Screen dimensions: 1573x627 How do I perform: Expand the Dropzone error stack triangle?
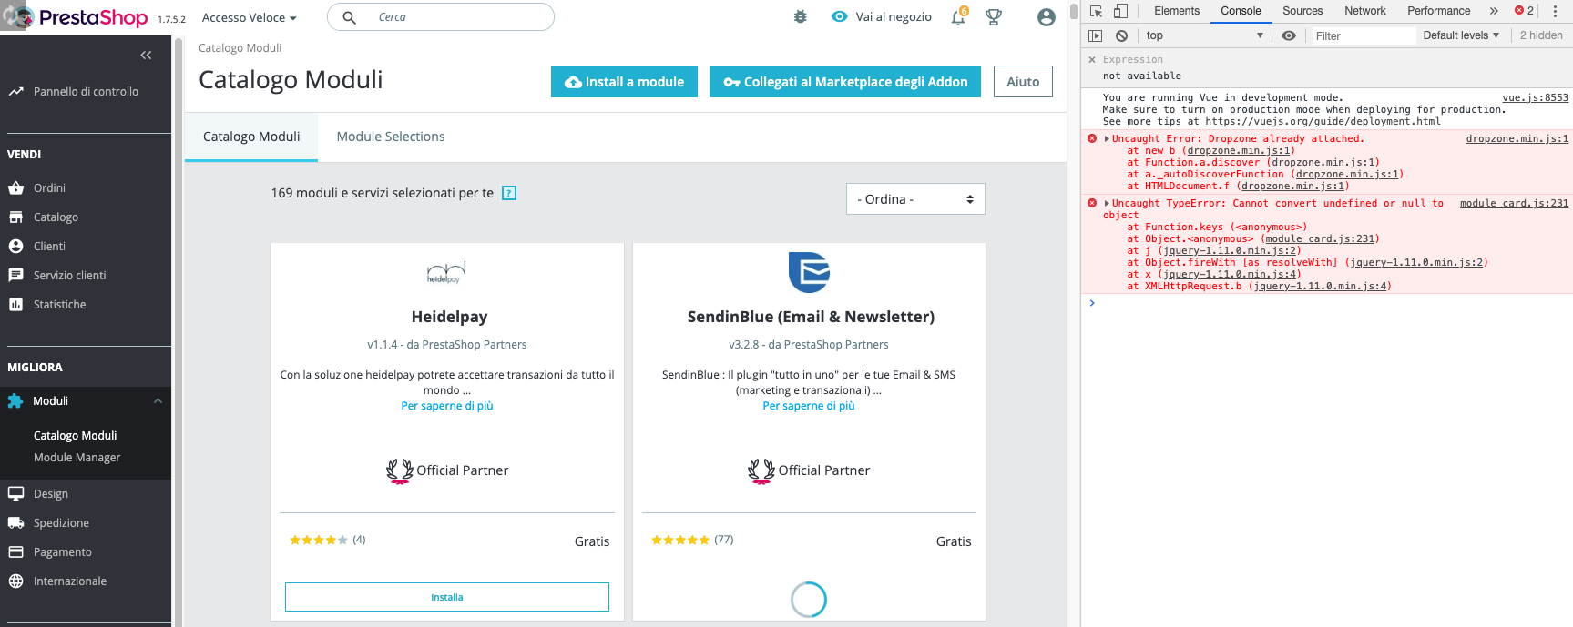coord(1107,139)
